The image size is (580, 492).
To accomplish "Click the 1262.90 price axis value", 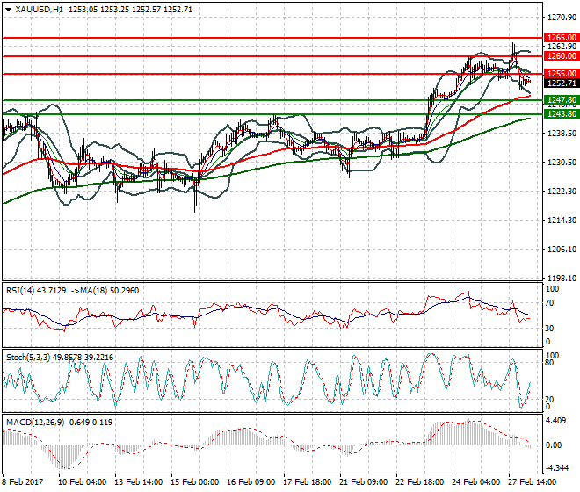I will pyautogui.click(x=562, y=47).
